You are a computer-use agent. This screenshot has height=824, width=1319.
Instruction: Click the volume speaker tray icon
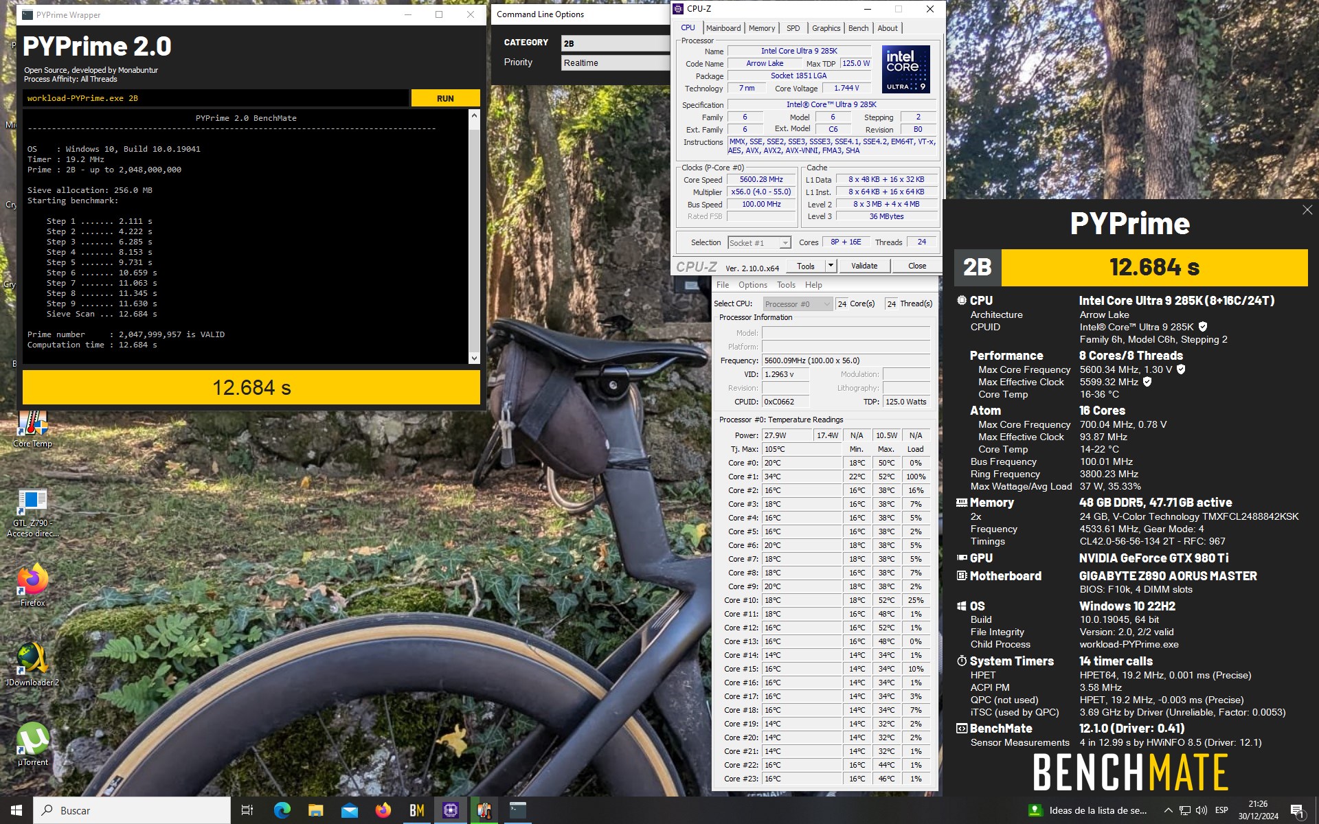point(1202,810)
